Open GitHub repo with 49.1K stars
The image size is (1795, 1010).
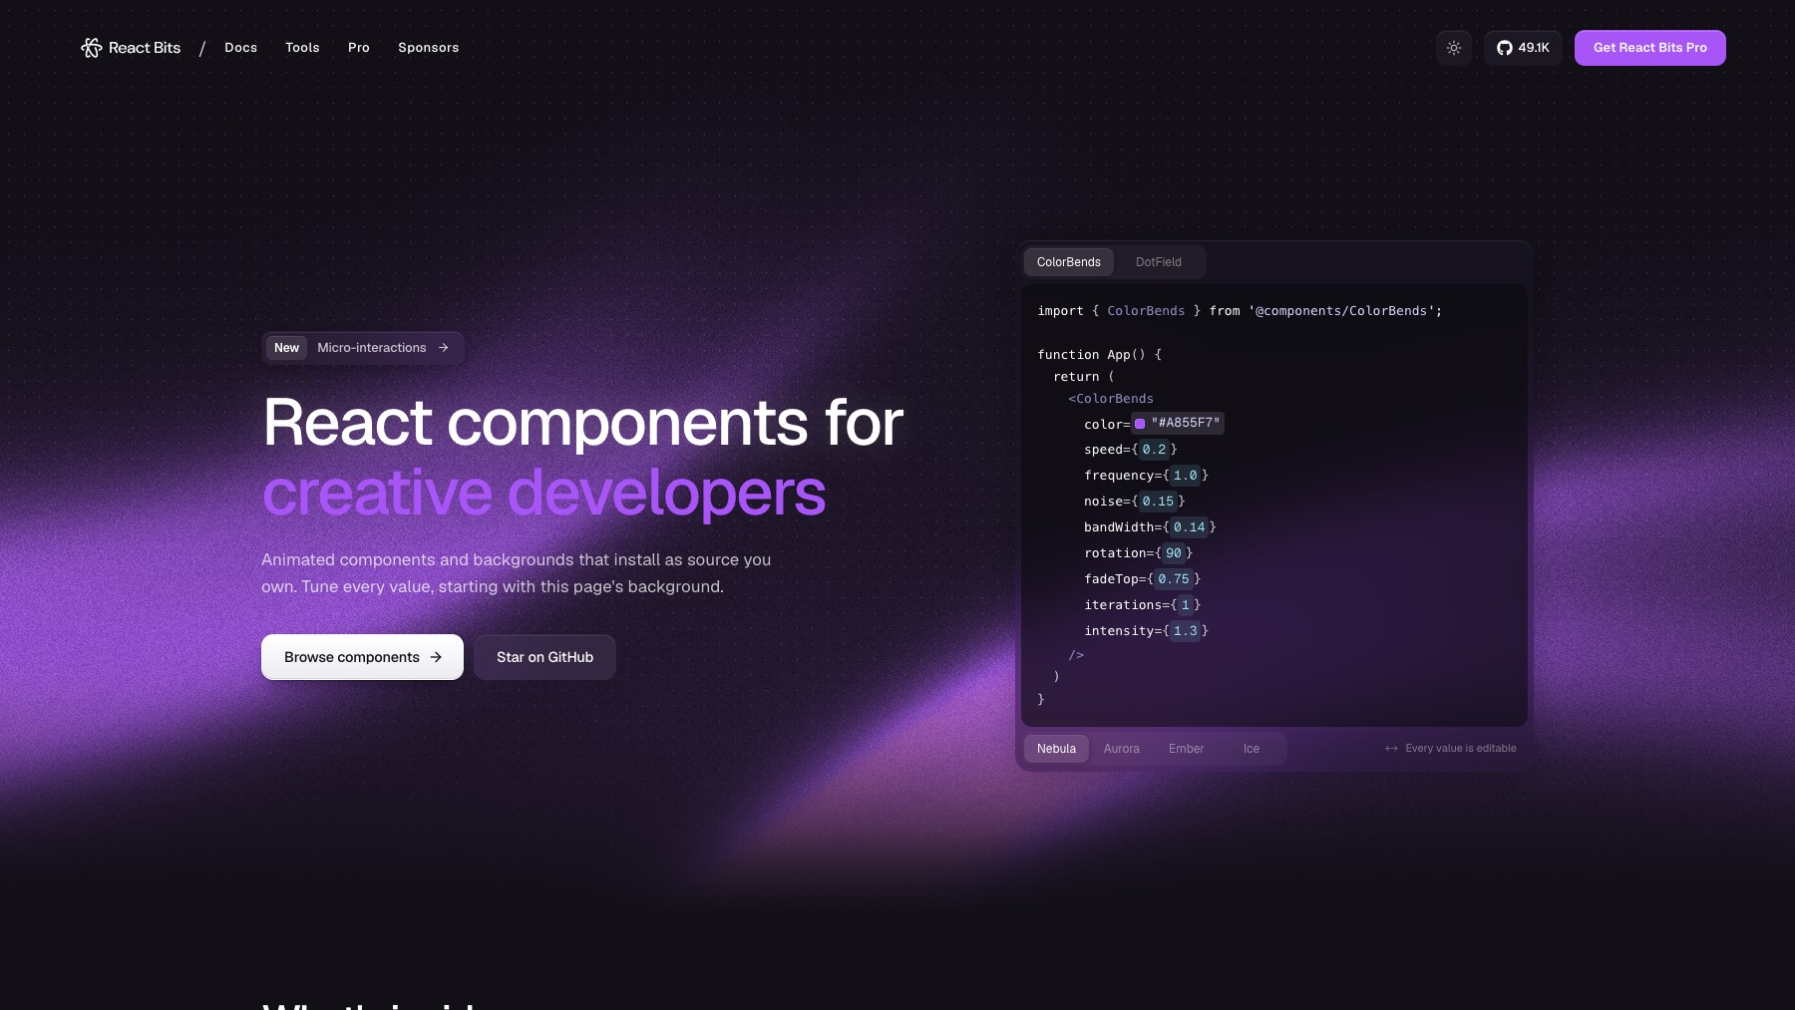1523,48
